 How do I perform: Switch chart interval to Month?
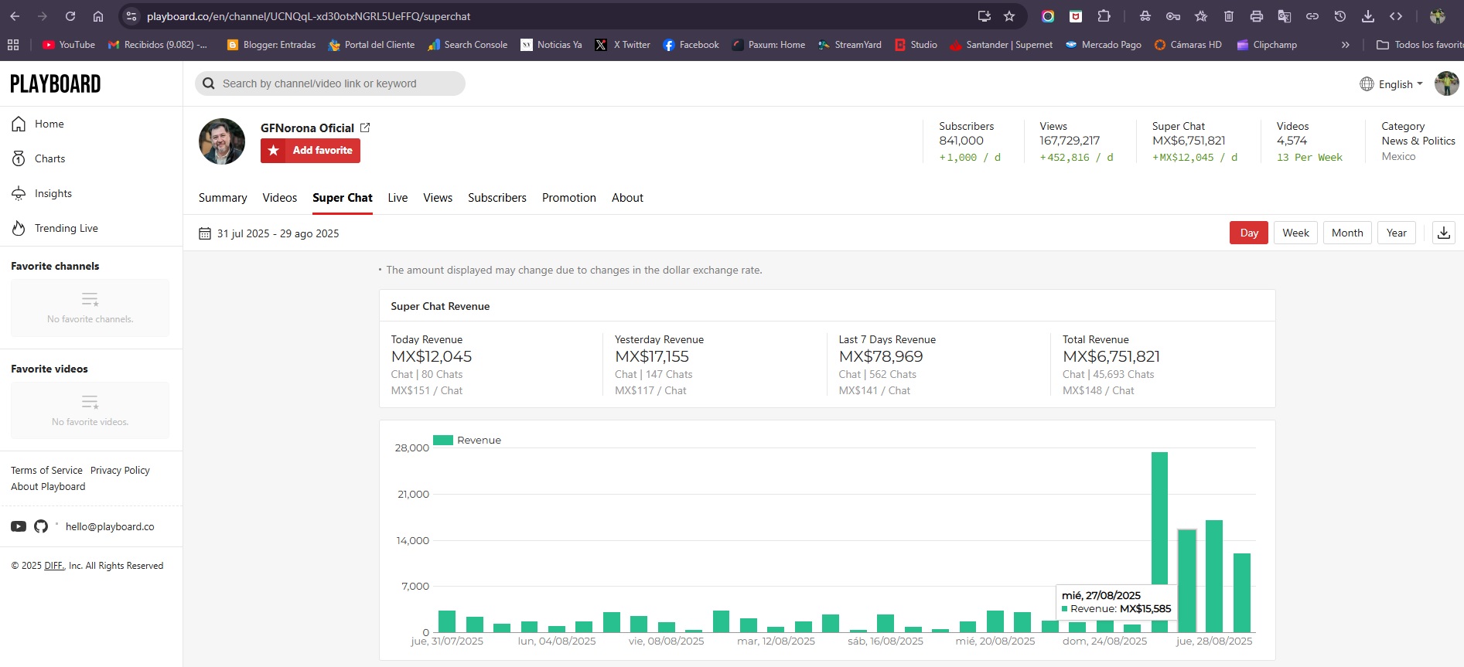(1346, 233)
